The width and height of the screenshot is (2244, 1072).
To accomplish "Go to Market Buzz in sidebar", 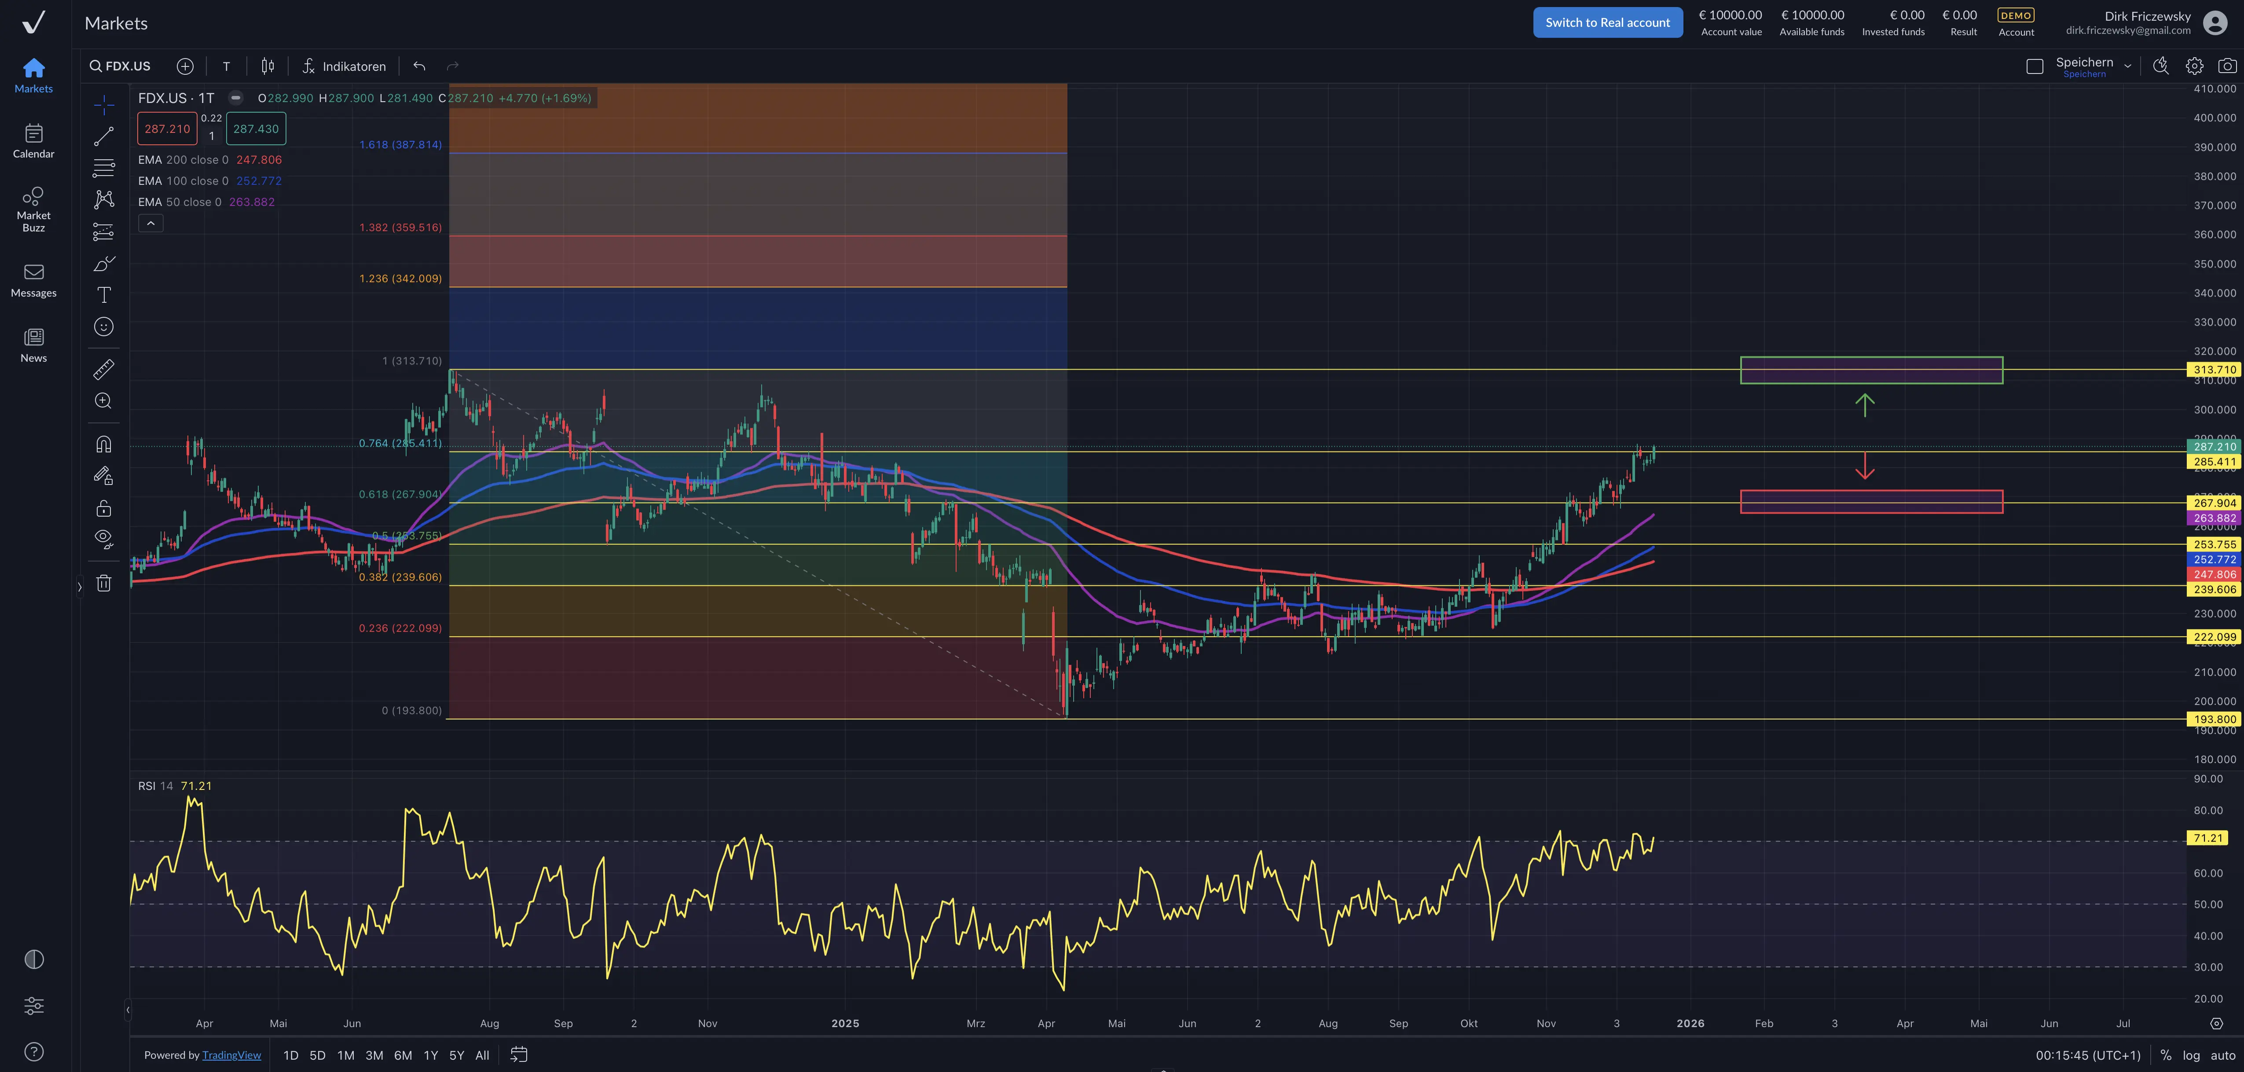I will 33,209.
